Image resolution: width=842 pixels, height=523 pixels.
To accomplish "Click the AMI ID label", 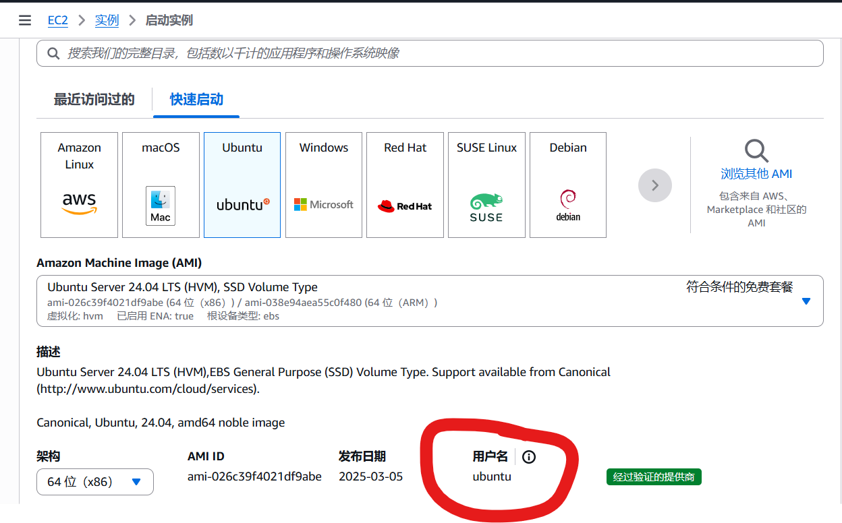I will (x=206, y=456).
